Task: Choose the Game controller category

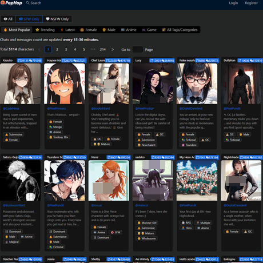Action: click(149, 30)
